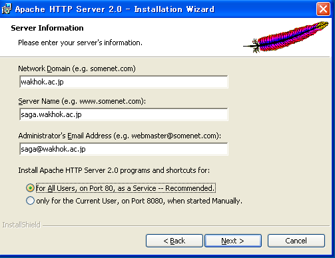Click the installer icon in the title bar

coord(7,9)
